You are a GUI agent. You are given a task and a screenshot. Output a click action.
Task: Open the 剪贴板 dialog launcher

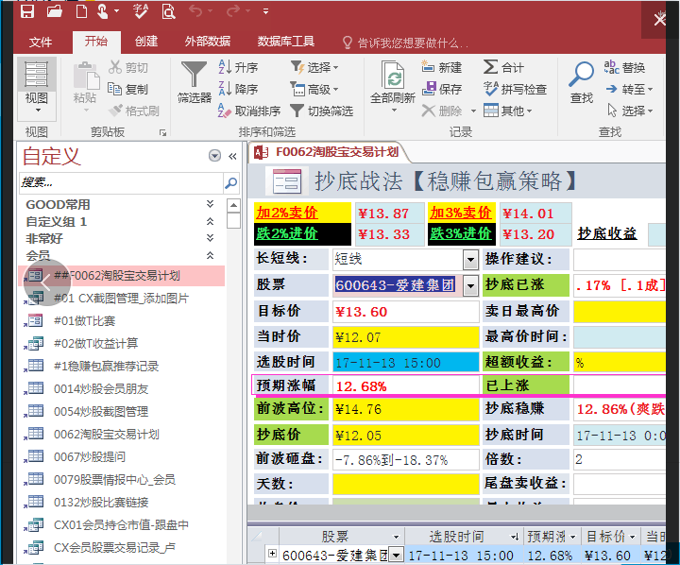tap(163, 133)
